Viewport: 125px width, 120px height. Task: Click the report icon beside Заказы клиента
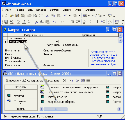(42, 97)
